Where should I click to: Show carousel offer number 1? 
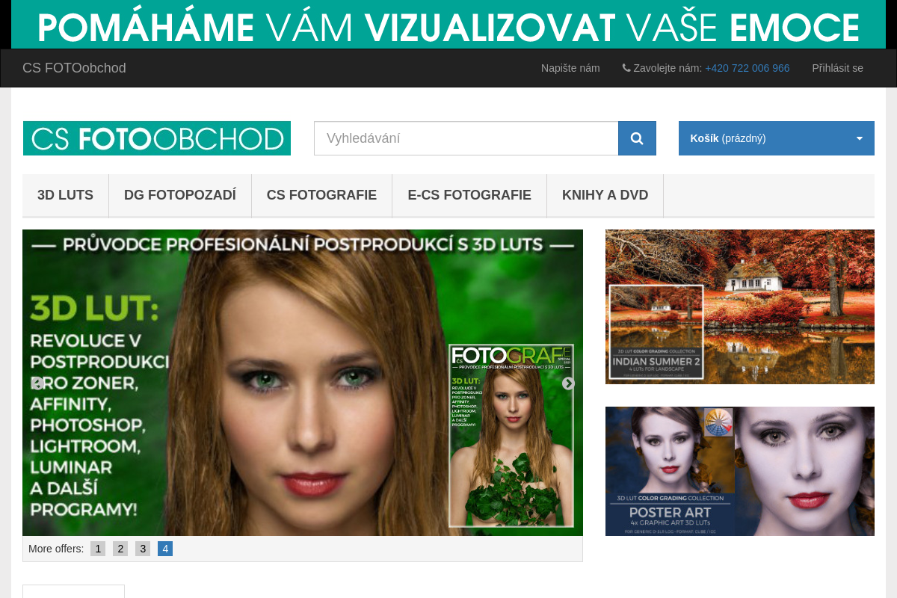pos(98,549)
